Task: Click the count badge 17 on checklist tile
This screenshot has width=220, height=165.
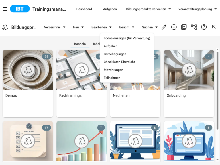Action: (x=46, y=128)
